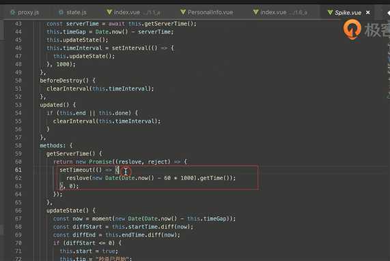
Task: Click 'updateState()' definition on line 66
Action: pos(68,211)
